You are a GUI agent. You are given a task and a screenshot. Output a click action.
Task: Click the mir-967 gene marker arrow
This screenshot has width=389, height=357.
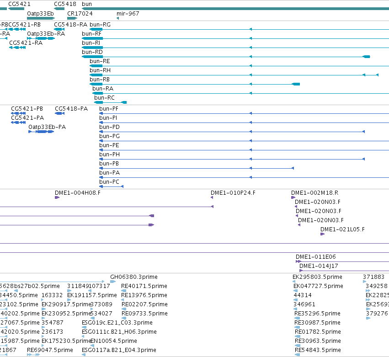click(117, 18)
